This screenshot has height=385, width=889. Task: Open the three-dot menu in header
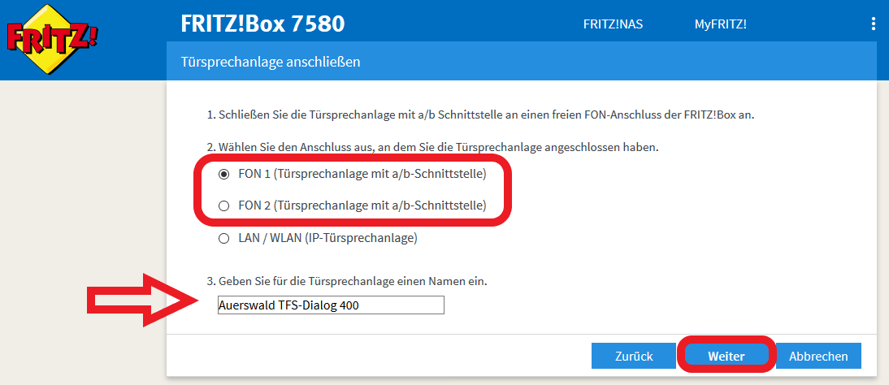[x=874, y=24]
